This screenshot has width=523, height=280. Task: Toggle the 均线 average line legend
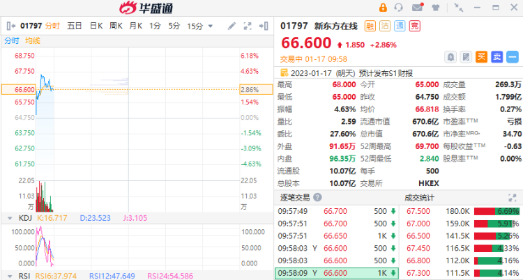coord(33,40)
